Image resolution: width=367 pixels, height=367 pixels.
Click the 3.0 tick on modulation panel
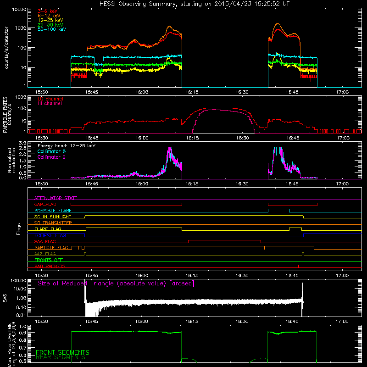click(22, 143)
